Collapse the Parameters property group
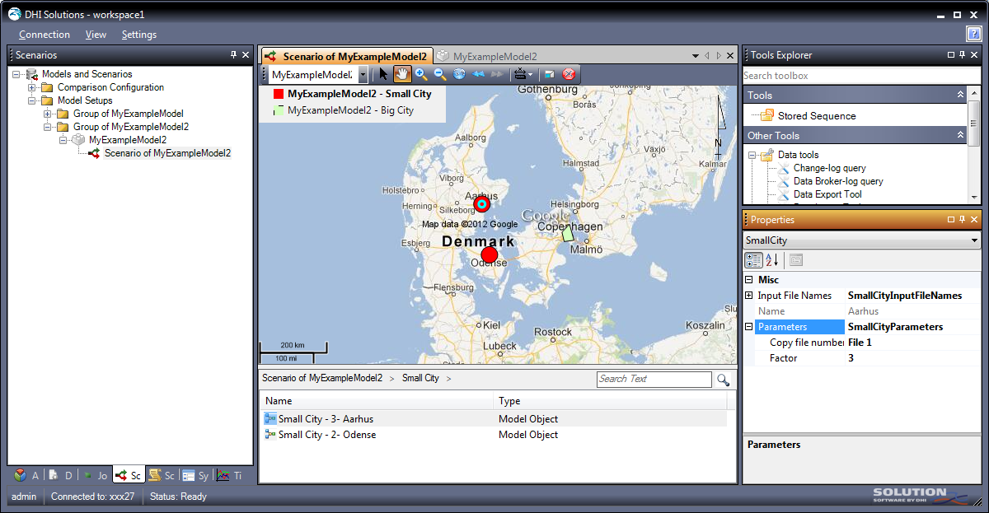The image size is (989, 513). [749, 327]
